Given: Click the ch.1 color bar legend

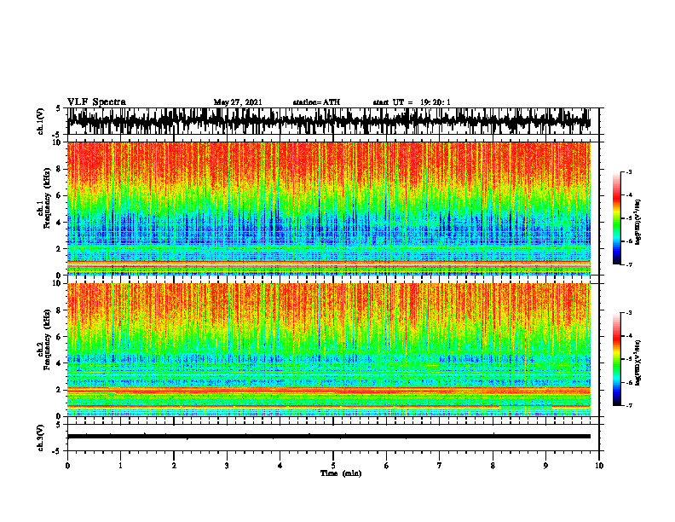Looking at the screenshot, I should [x=617, y=218].
